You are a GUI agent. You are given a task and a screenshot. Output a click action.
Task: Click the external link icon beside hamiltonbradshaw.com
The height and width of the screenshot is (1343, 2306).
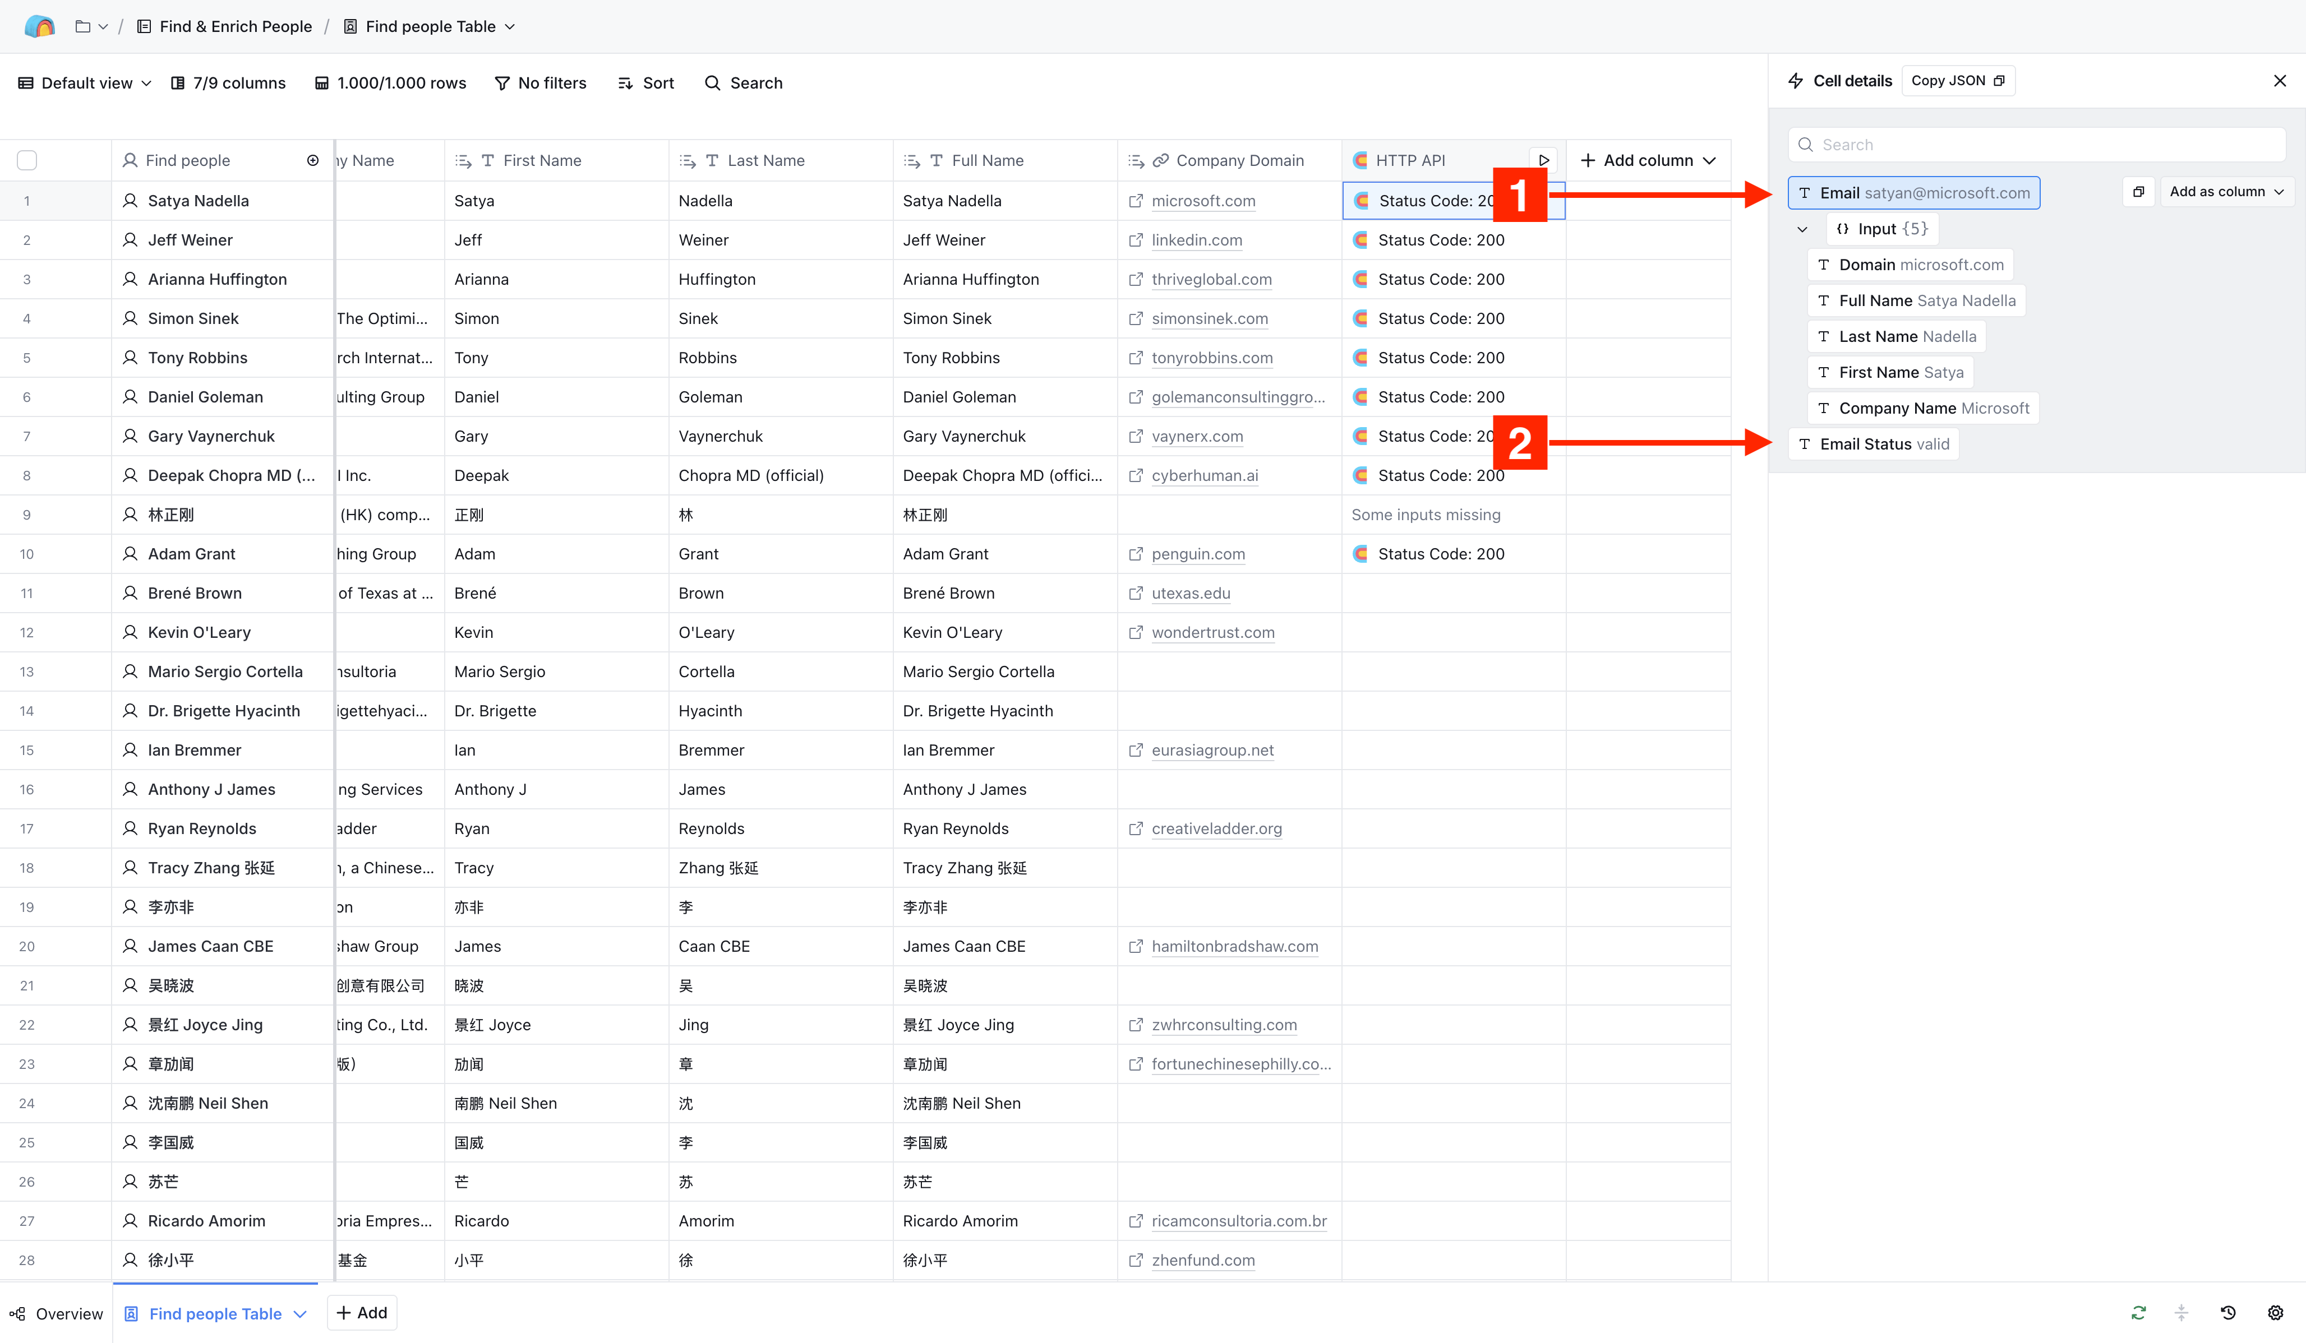1136,946
